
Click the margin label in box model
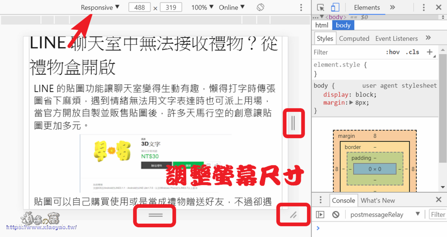coord(346,136)
